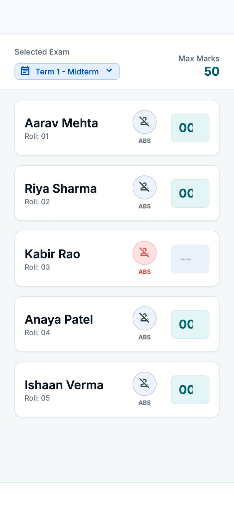The width and height of the screenshot is (234, 531).
Task: Unmark Kabir Rao's red absent toggle
Action: [x=145, y=253]
